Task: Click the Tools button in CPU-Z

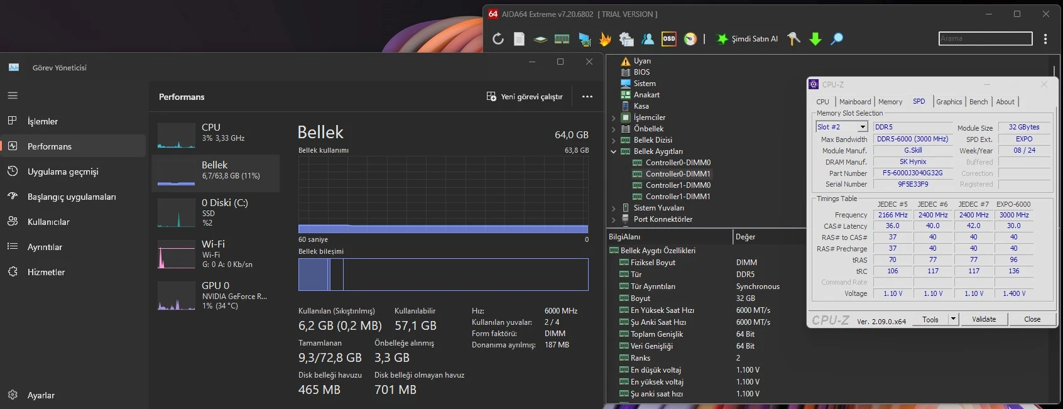Action: click(x=930, y=319)
